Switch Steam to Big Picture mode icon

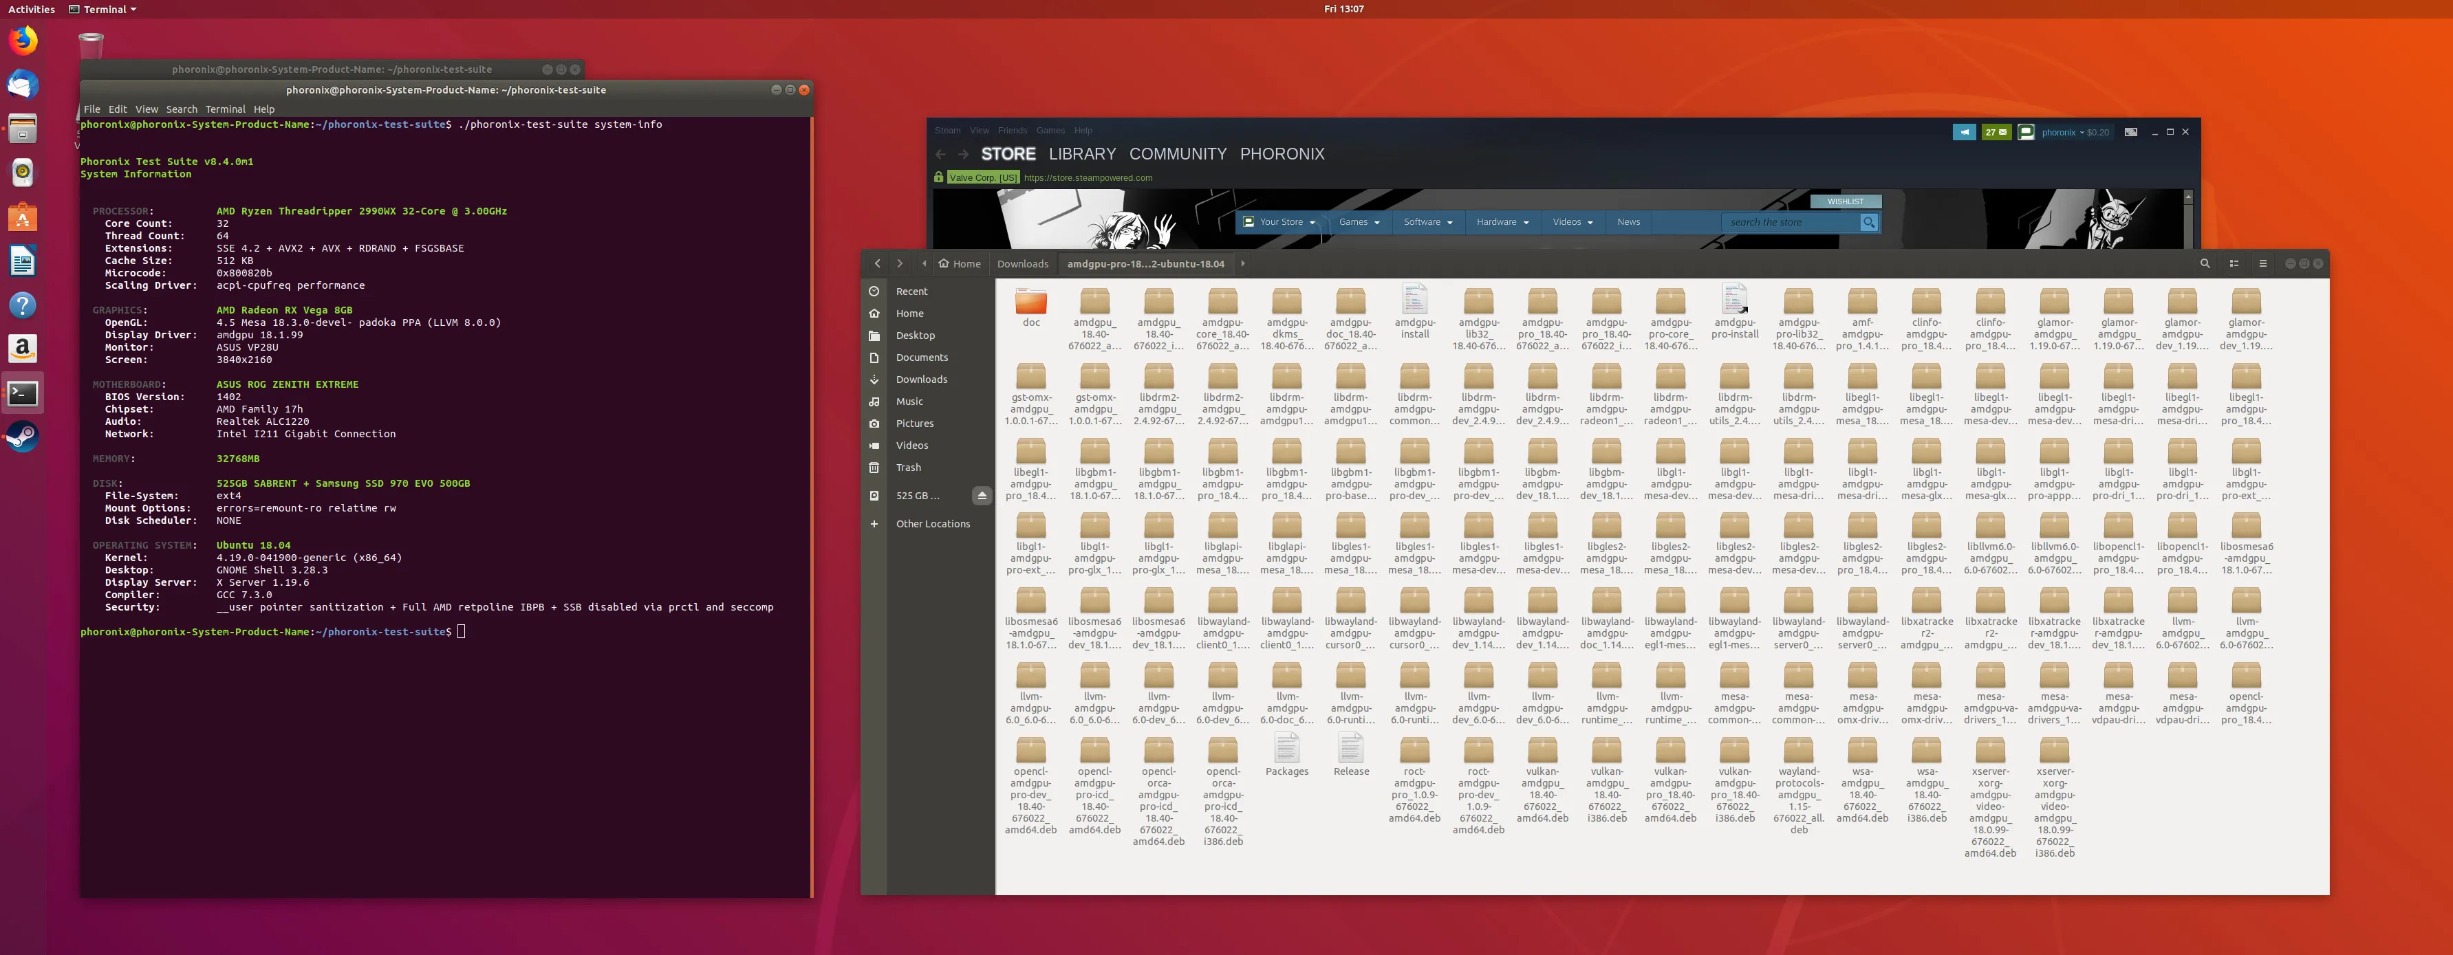point(2131,132)
